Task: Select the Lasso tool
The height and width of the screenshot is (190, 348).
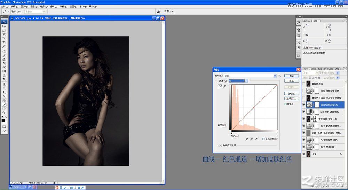Action: (x=4, y=34)
